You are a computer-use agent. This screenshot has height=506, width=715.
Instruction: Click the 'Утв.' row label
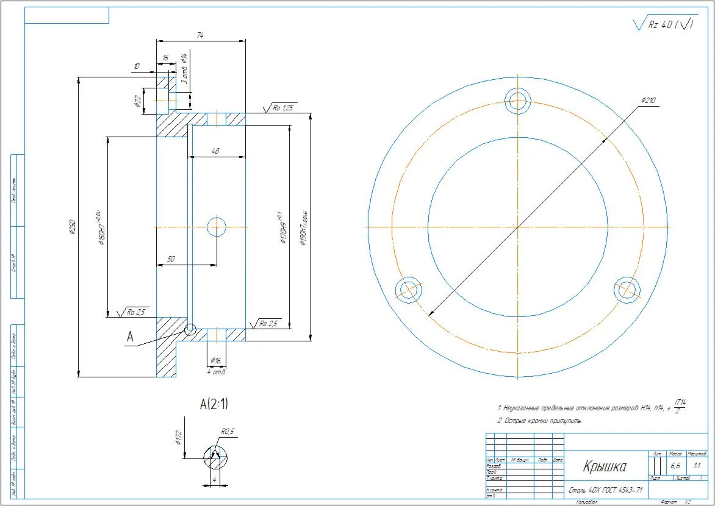490,496
